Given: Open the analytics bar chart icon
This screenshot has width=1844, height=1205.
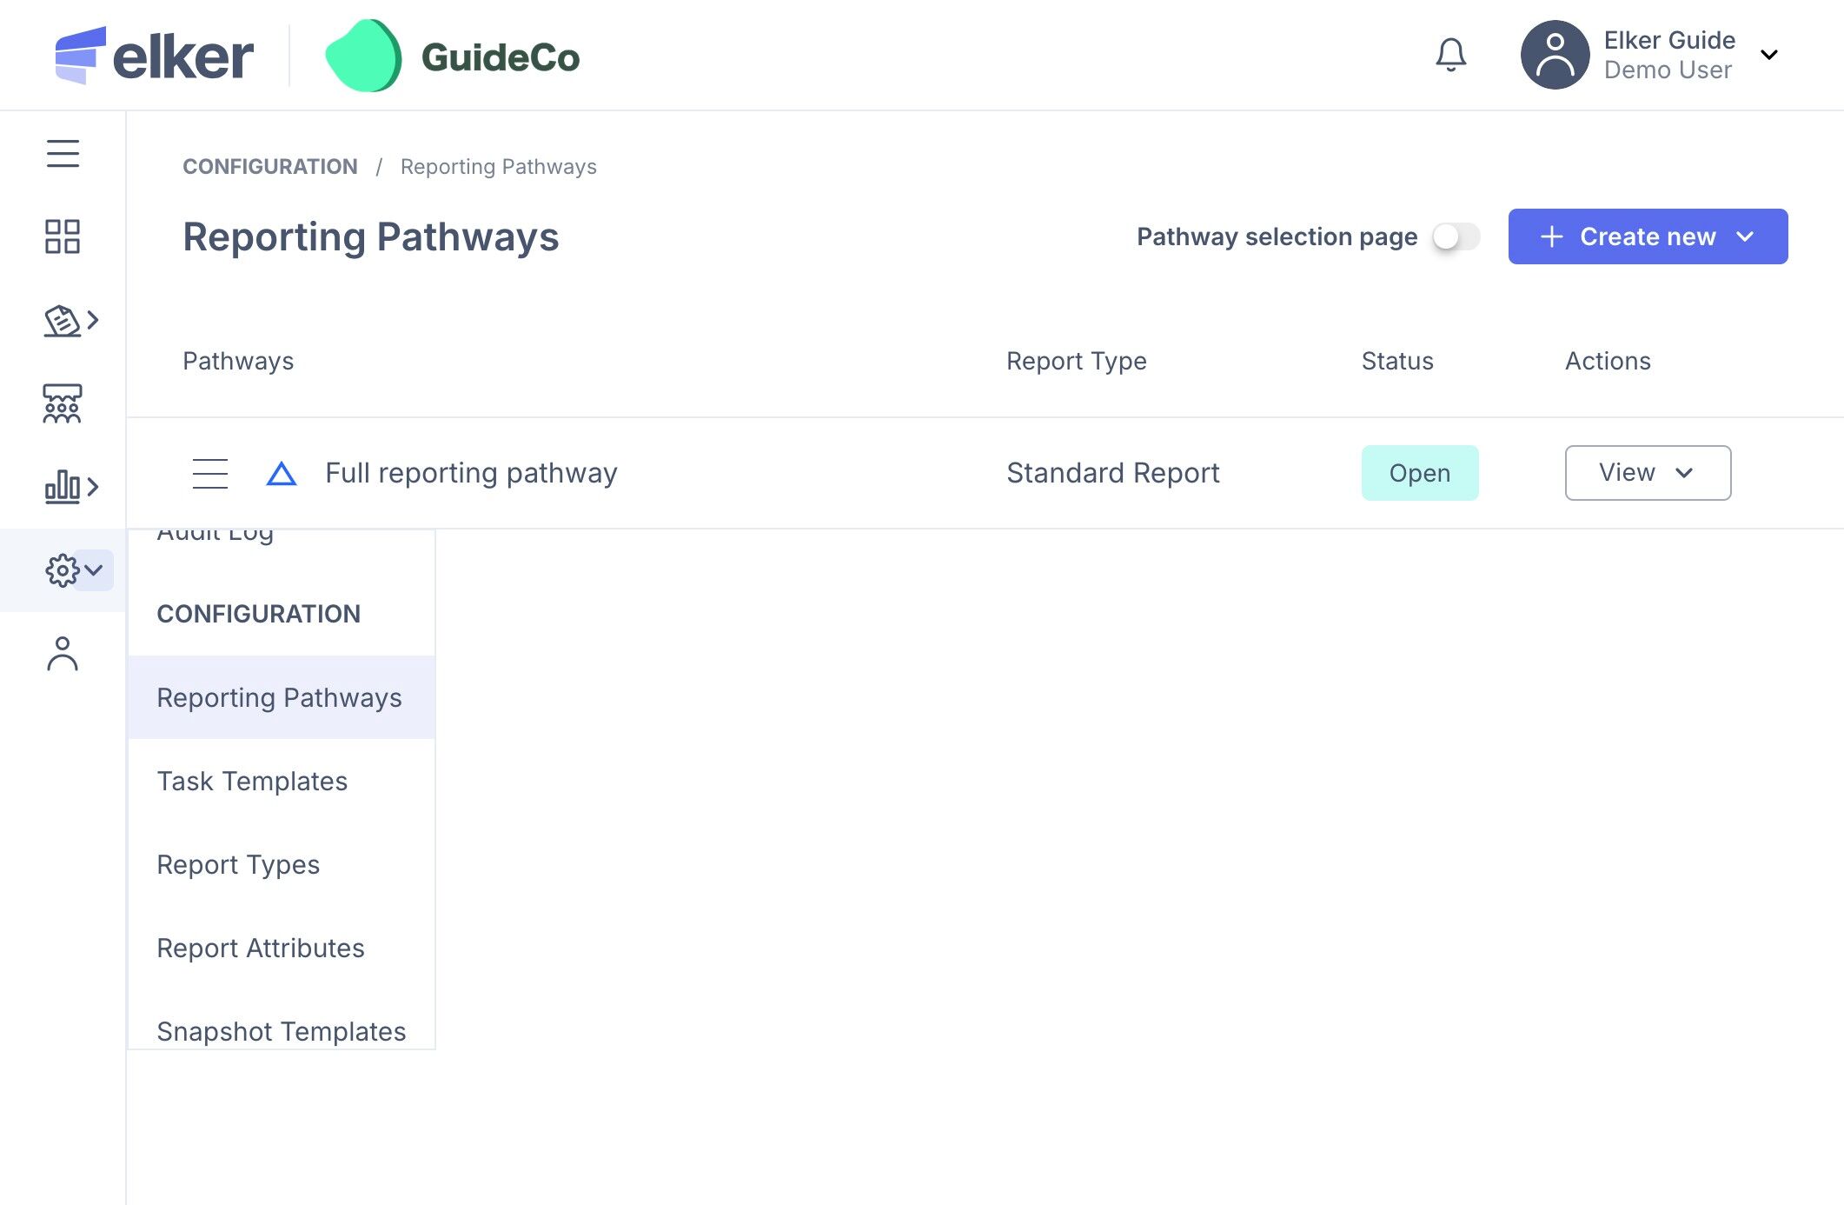Looking at the screenshot, I should (63, 487).
